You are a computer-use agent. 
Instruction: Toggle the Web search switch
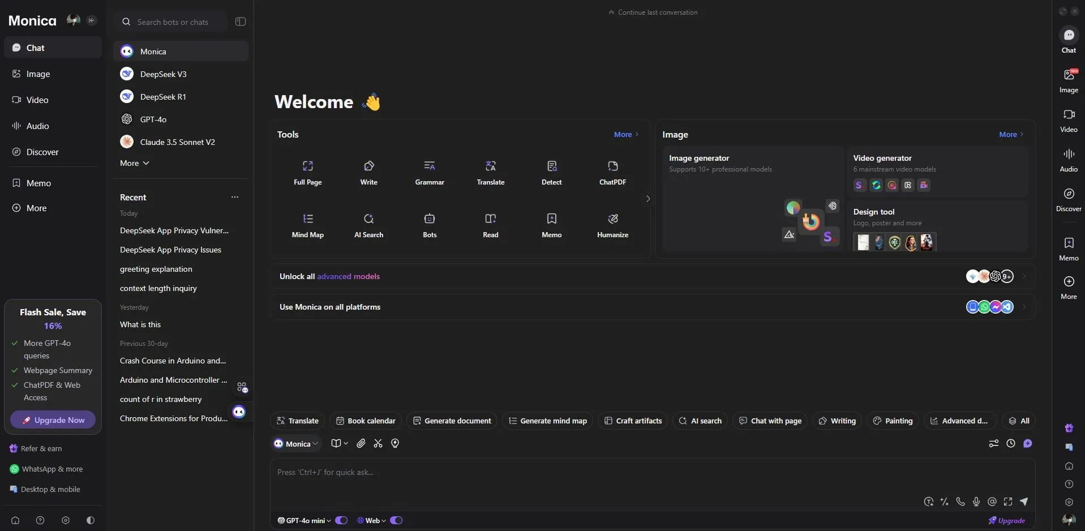tap(396, 520)
